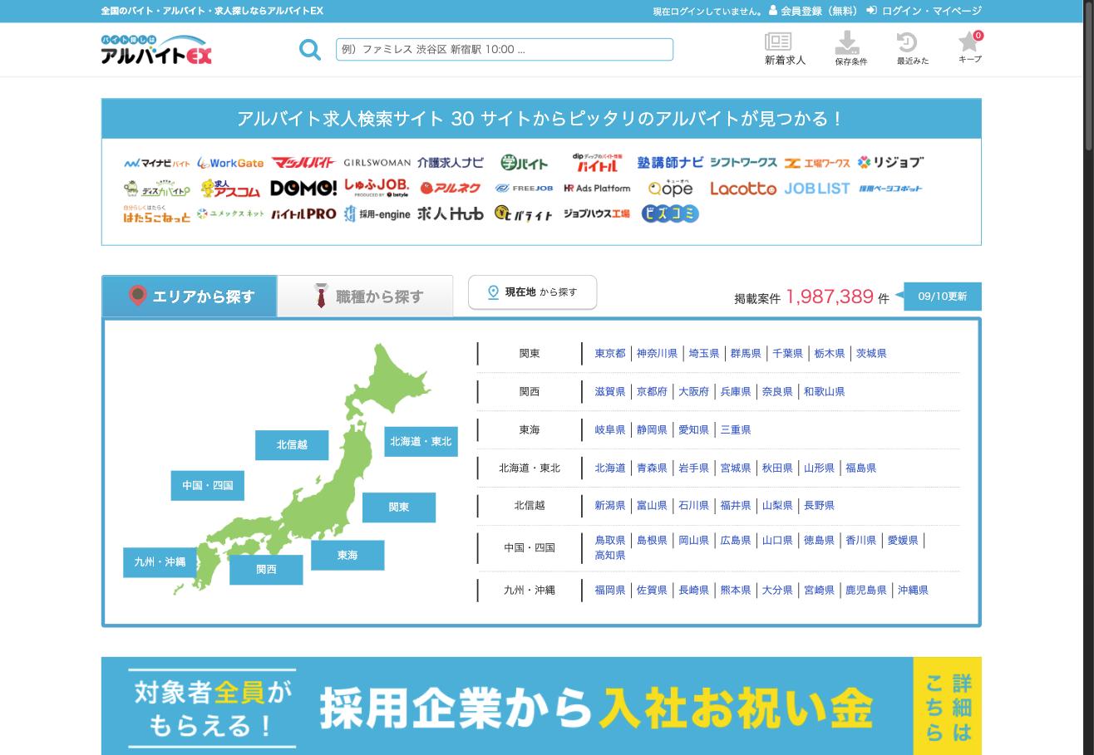Screen dimensions: 1094x755
Task: Click the 介護求人ナビ logo
Action: click(x=450, y=163)
